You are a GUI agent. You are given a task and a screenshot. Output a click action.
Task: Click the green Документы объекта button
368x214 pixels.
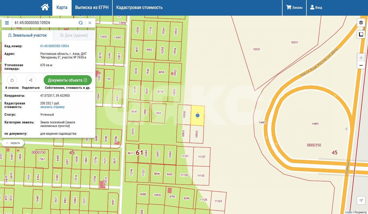pyautogui.click(x=67, y=80)
